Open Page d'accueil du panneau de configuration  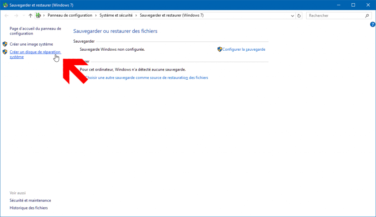pos(35,31)
